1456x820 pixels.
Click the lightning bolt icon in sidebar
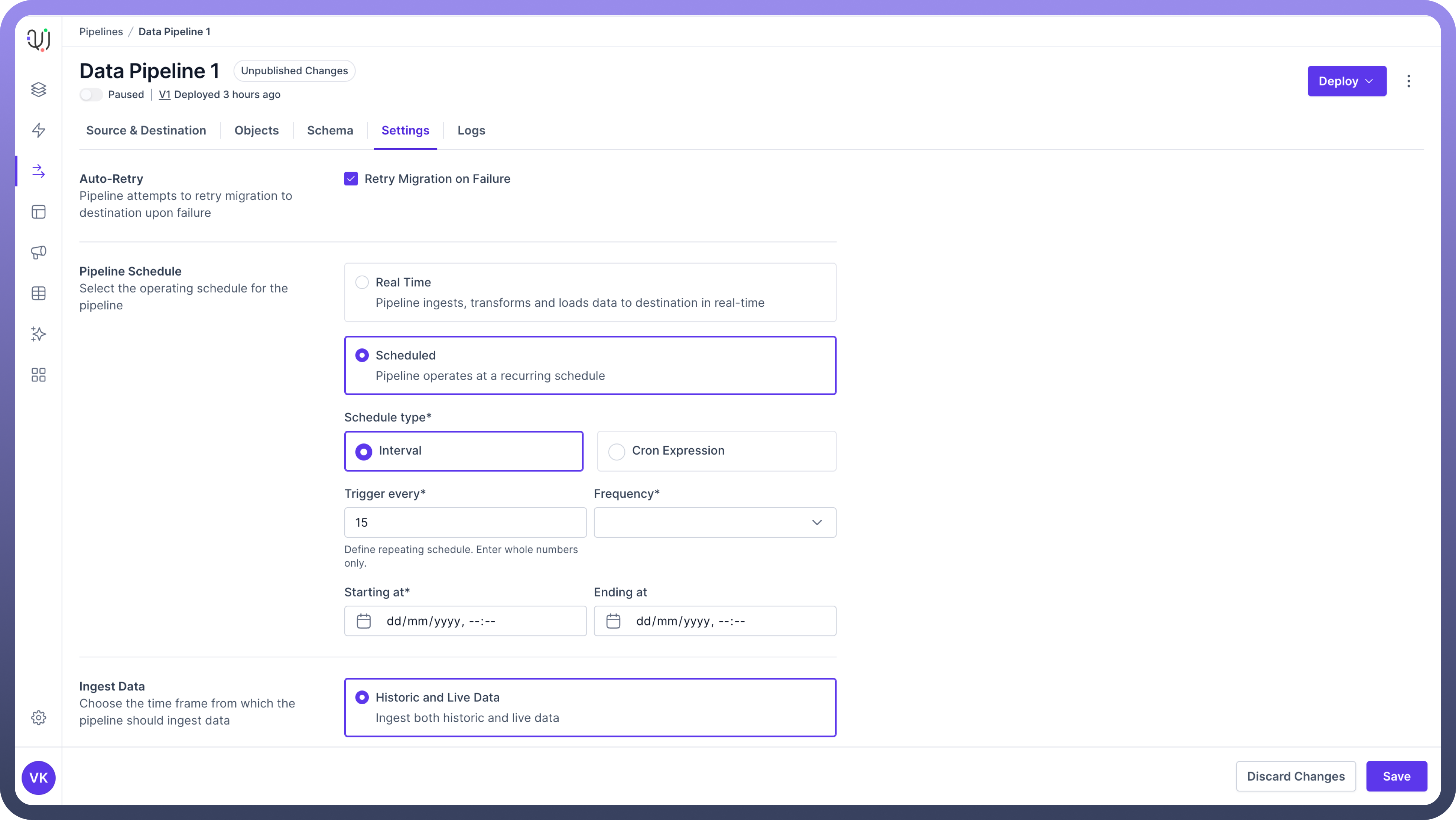[38, 131]
